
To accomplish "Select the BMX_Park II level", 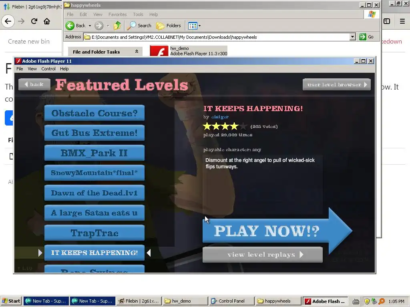I will pos(94,153).
